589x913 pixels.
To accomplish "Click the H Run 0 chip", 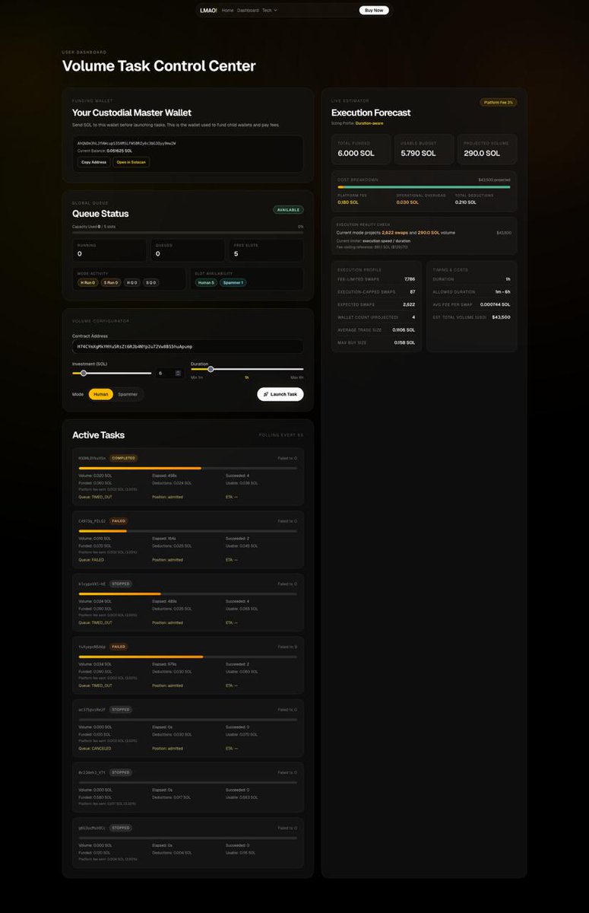I will 88,282.
